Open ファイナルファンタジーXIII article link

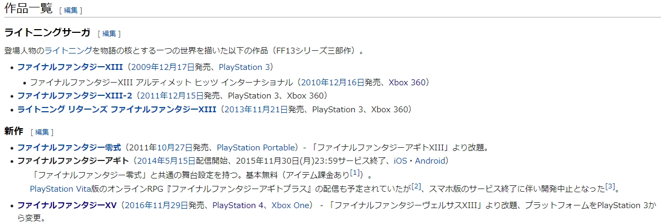70,67
